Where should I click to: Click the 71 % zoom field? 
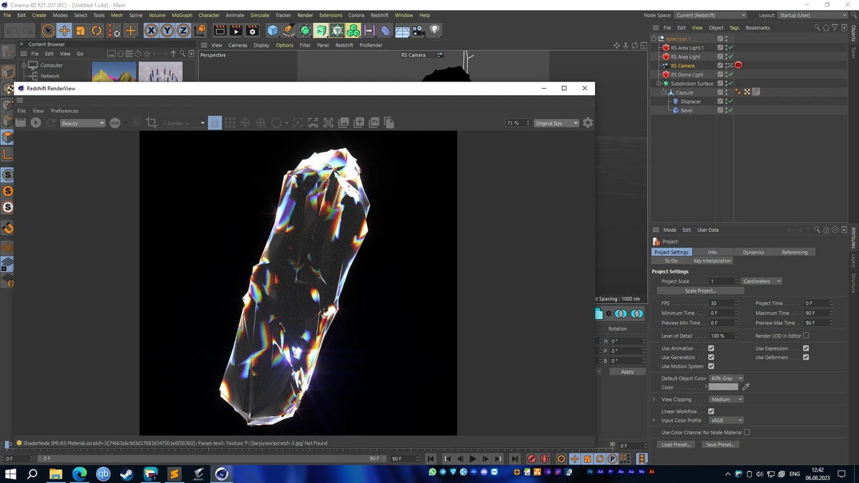516,123
